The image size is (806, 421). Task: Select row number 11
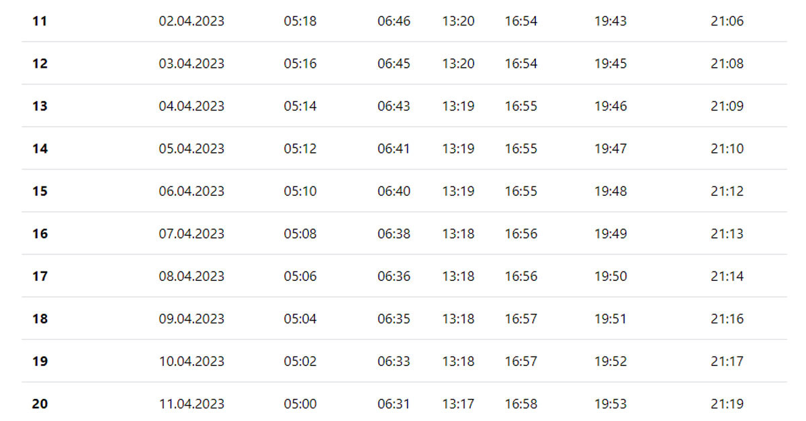pyautogui.click(x=40, y=21)
